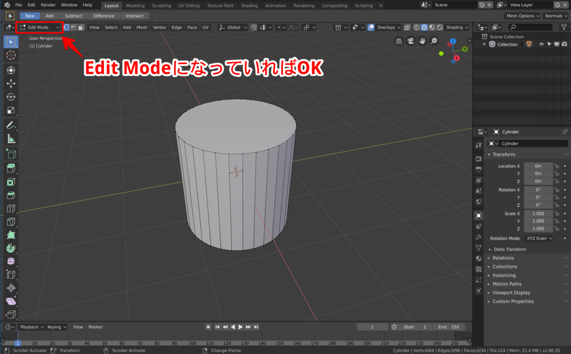
Task: Switch to the Modeling workspace tab
Action: pos(135,6)
